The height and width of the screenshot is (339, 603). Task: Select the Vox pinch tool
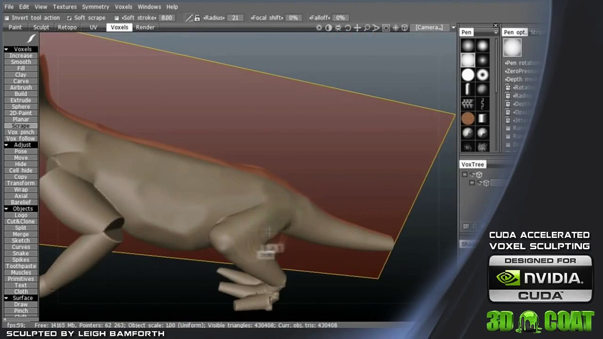tap(21, 132)
